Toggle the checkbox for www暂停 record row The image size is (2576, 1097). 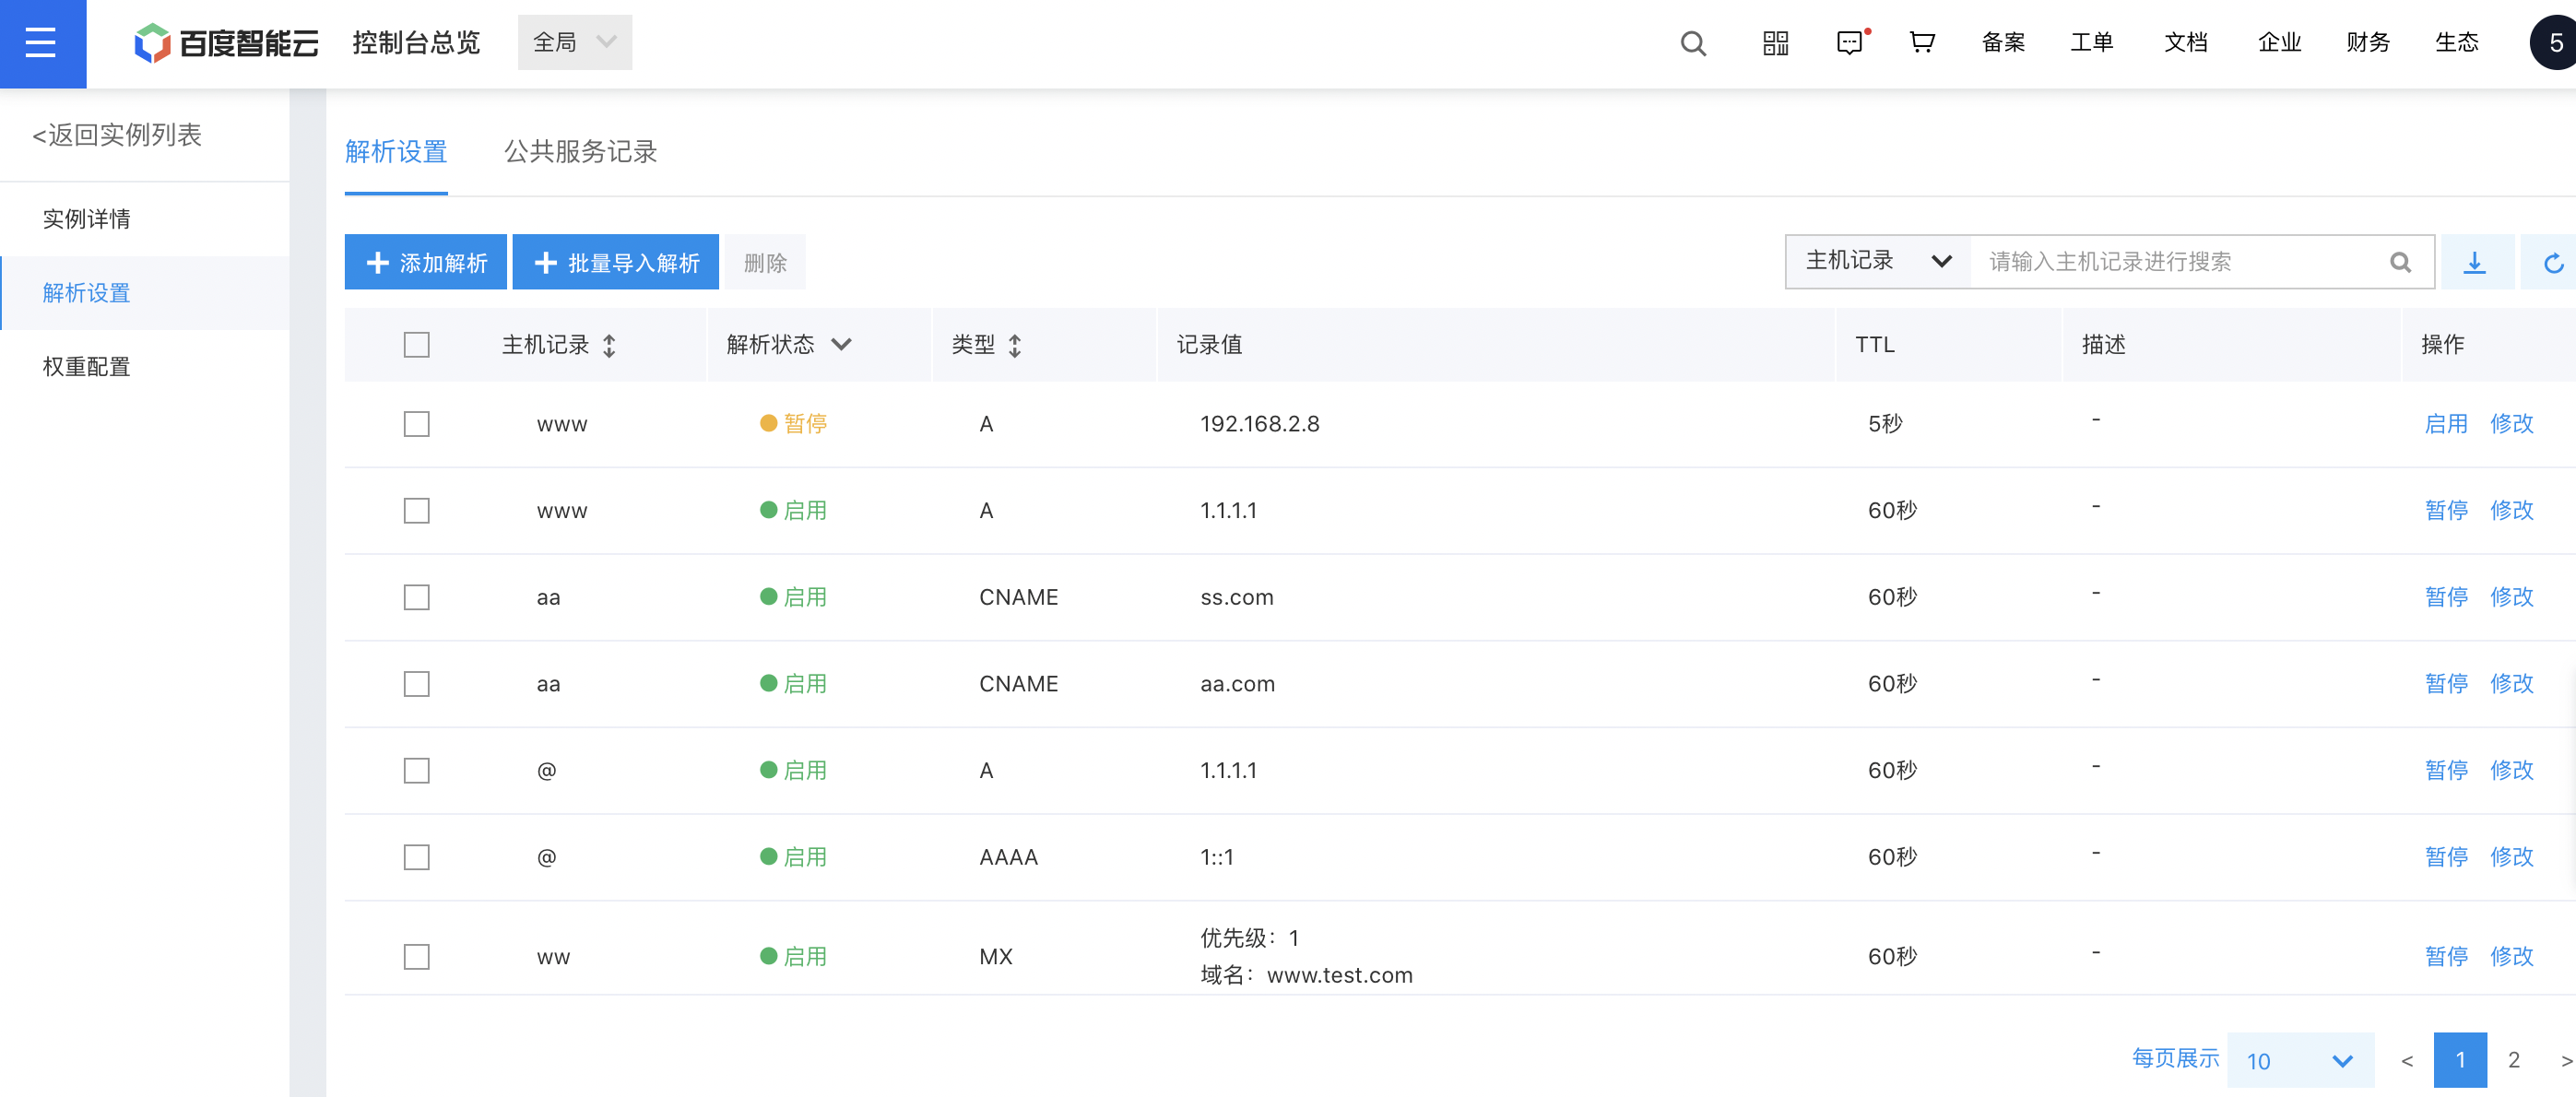[419, 424]
